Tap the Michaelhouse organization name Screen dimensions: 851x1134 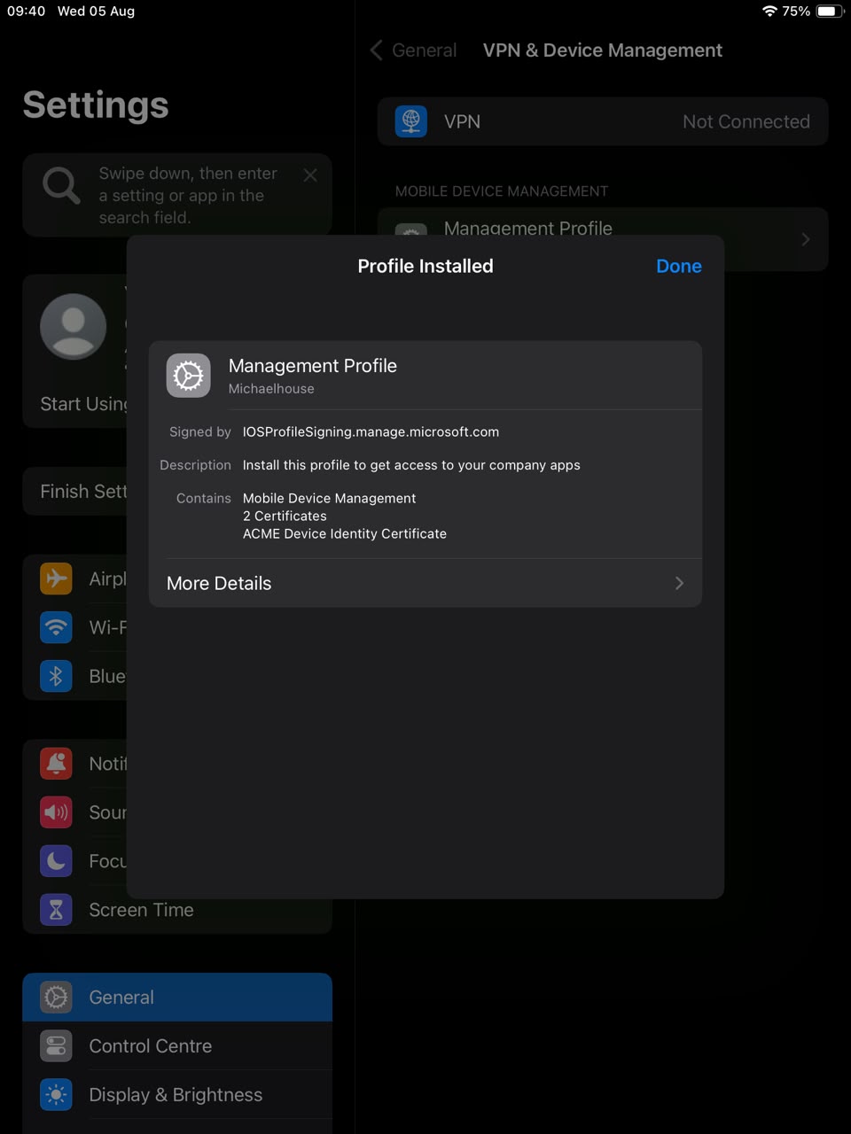point(271,388)
